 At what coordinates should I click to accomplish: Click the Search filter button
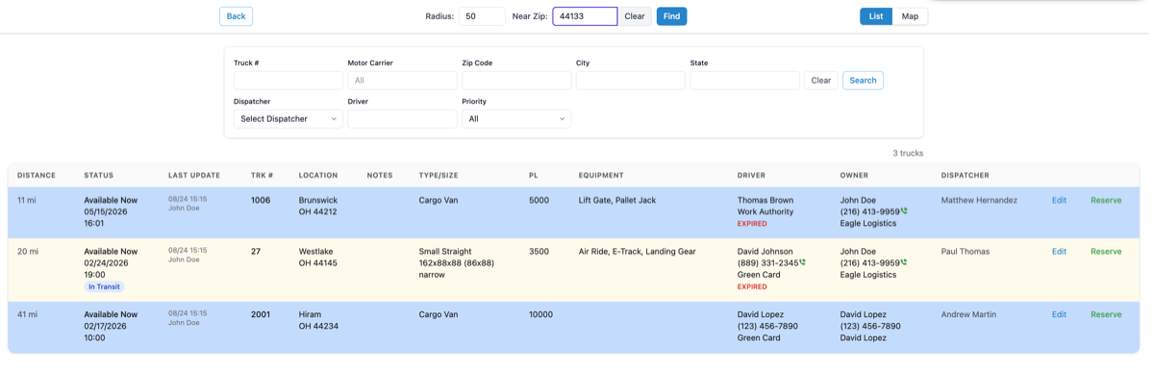[x=863, y=81]
